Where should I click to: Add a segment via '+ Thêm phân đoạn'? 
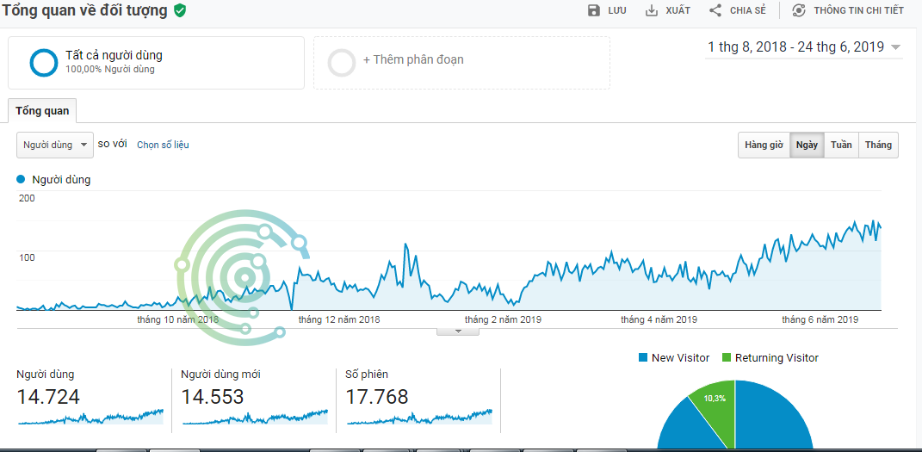(x=413, y=59)
